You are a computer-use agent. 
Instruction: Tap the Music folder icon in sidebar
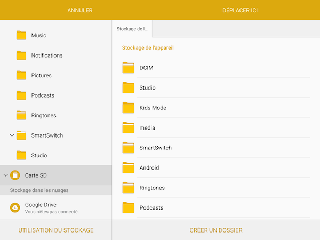click(x=21, y=35)
